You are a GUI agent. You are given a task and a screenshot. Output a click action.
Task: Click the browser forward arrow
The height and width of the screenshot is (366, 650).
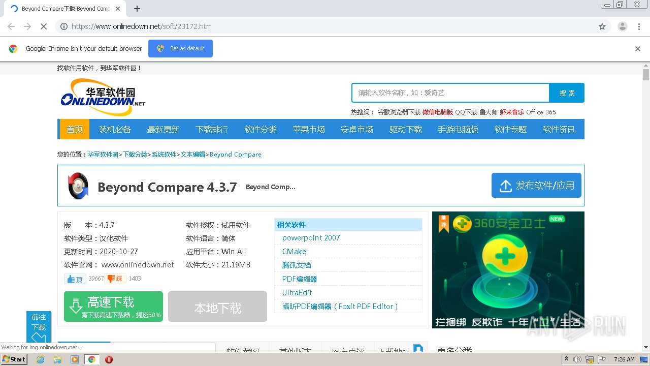27,26
